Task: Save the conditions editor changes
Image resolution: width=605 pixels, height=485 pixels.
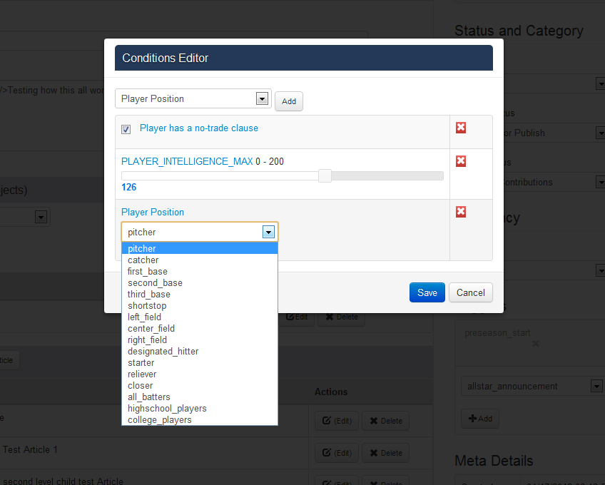Action: point(427,292)
